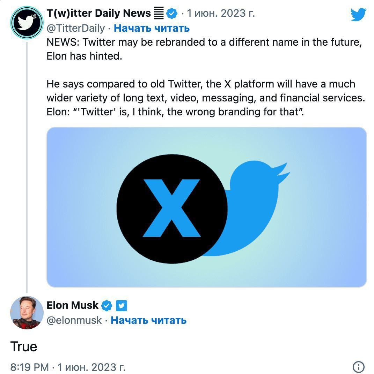Click Elon Musk's profile picture
This screenshot has height=374, width=374.
[x=27, y=312]
